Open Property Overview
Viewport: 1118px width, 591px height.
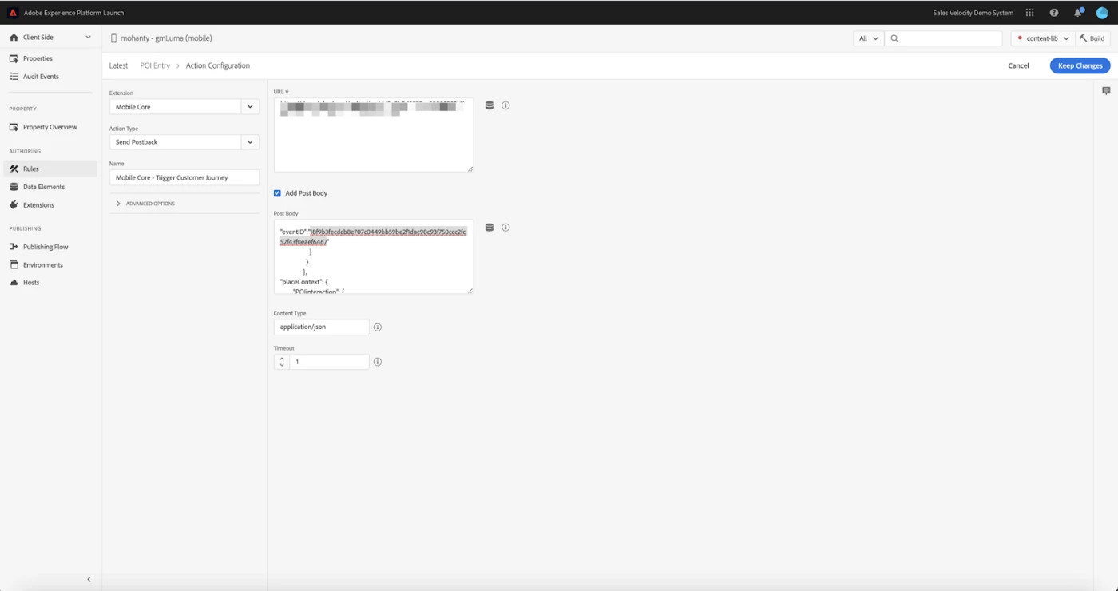point(50,127)
